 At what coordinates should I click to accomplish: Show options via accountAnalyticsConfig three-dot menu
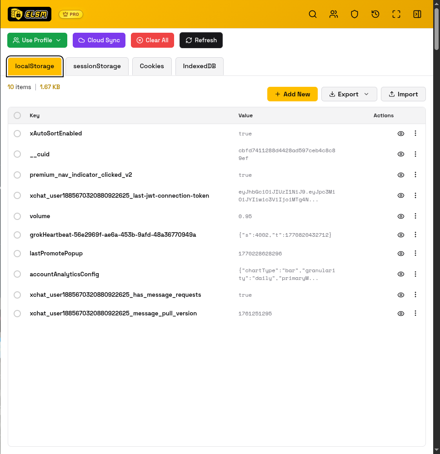coord(415,274)
